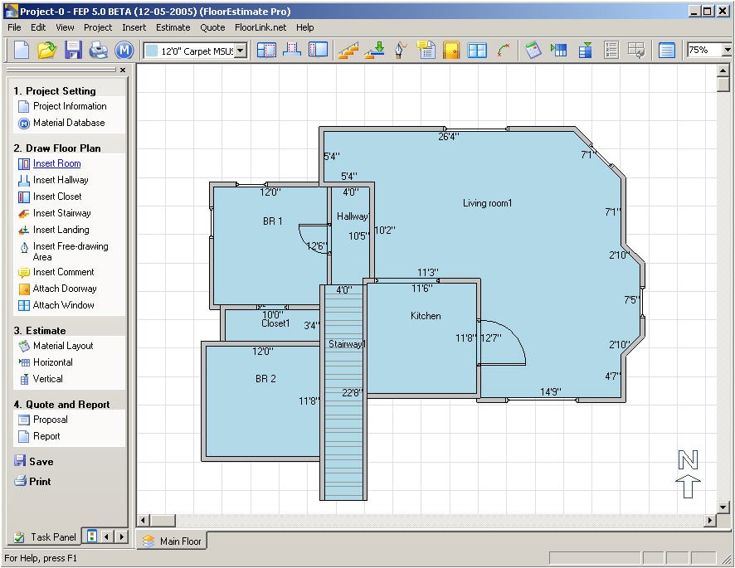Screen dimensions: 735x568
Task: Click the Save floppy disk toolbar icon
Action: pyautogui.click(x=73, y=50)
